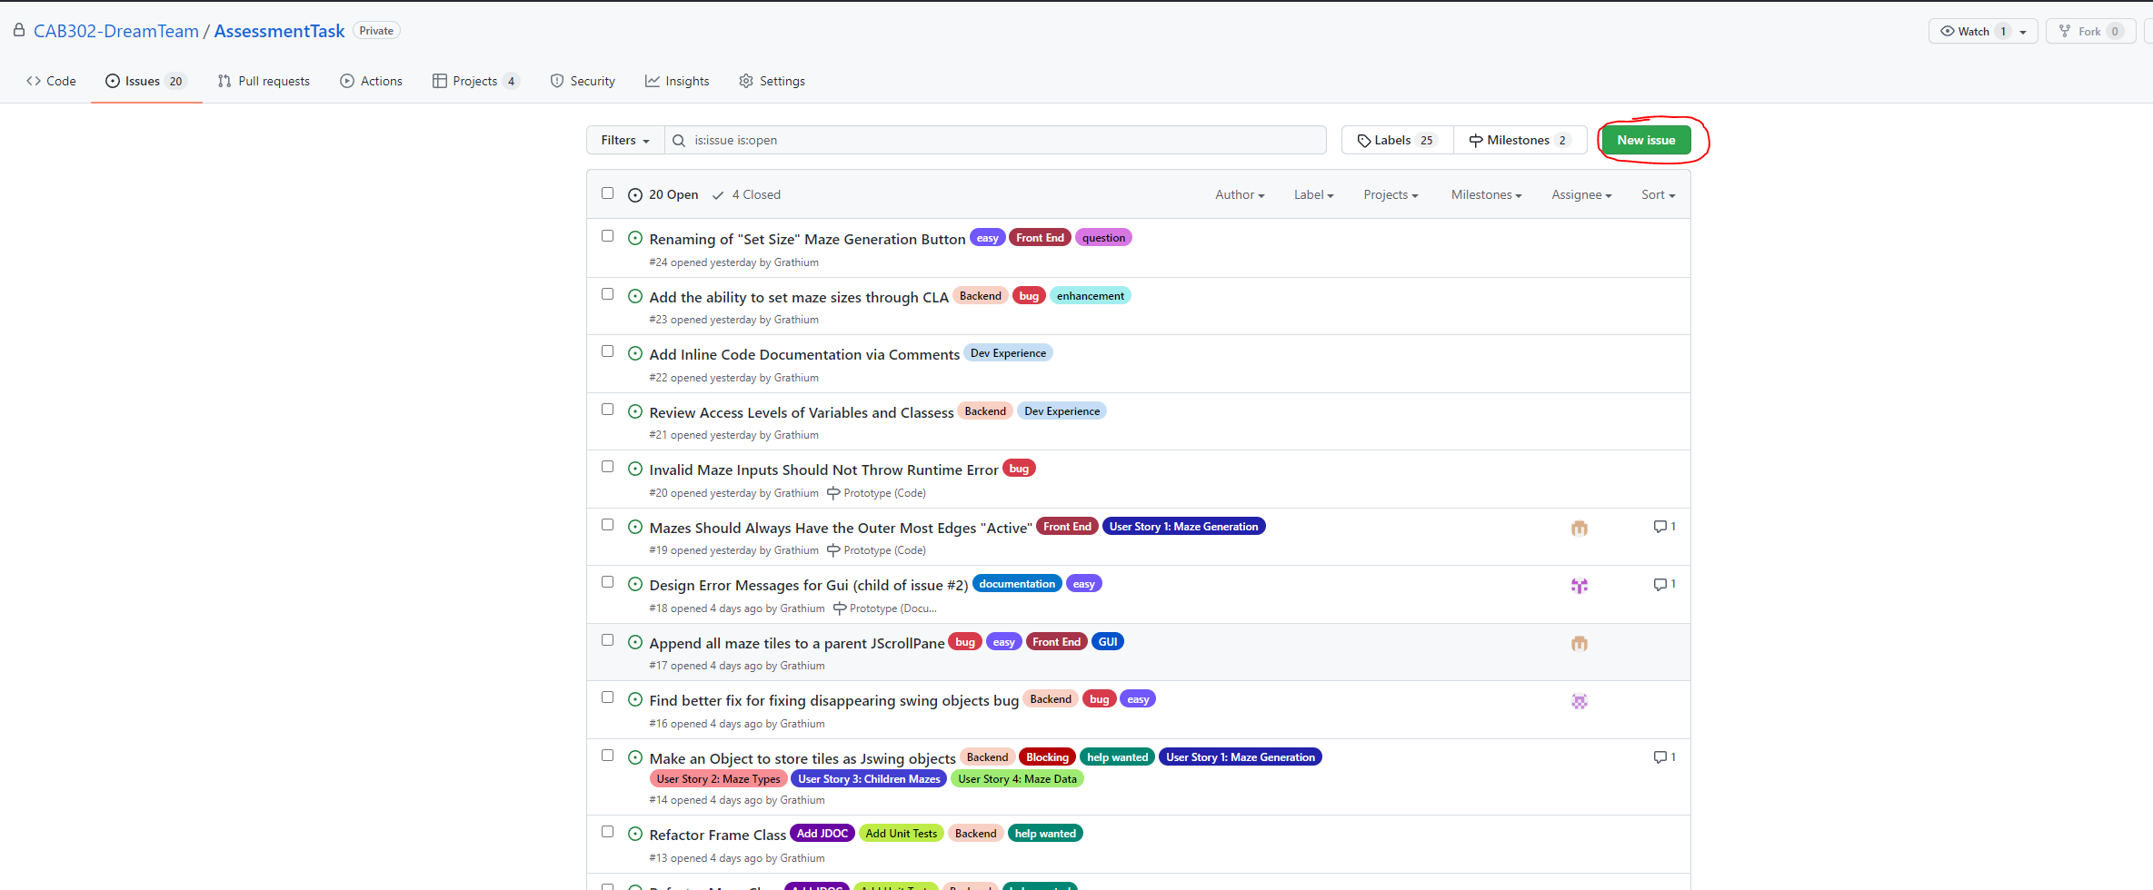The height and width of the screenshot is (890, 2153).
Task: Expand the Author filter dropdown
Action: [x=1239, y=194]
